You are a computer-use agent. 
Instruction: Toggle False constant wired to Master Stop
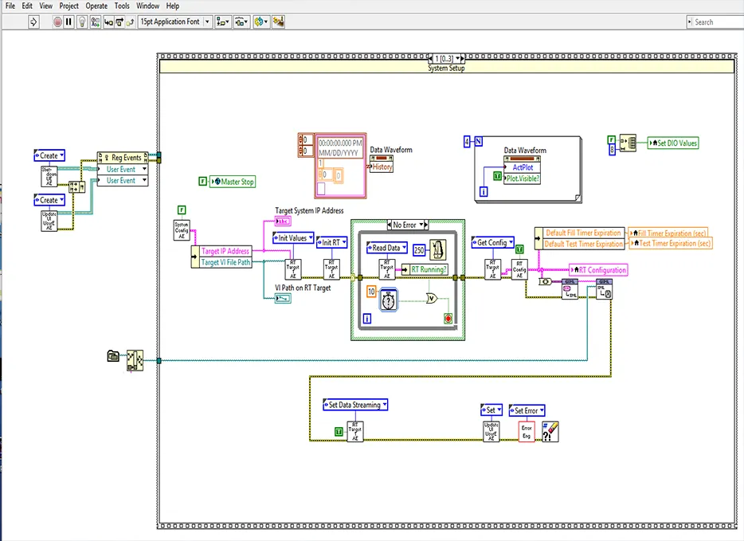pyautogui.click(x=203, y=182)
